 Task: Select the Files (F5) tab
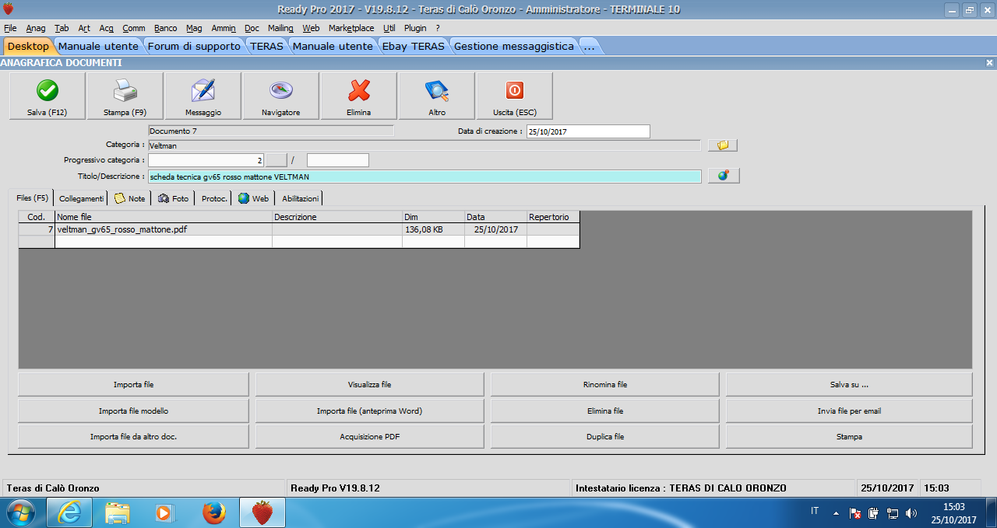32,198
